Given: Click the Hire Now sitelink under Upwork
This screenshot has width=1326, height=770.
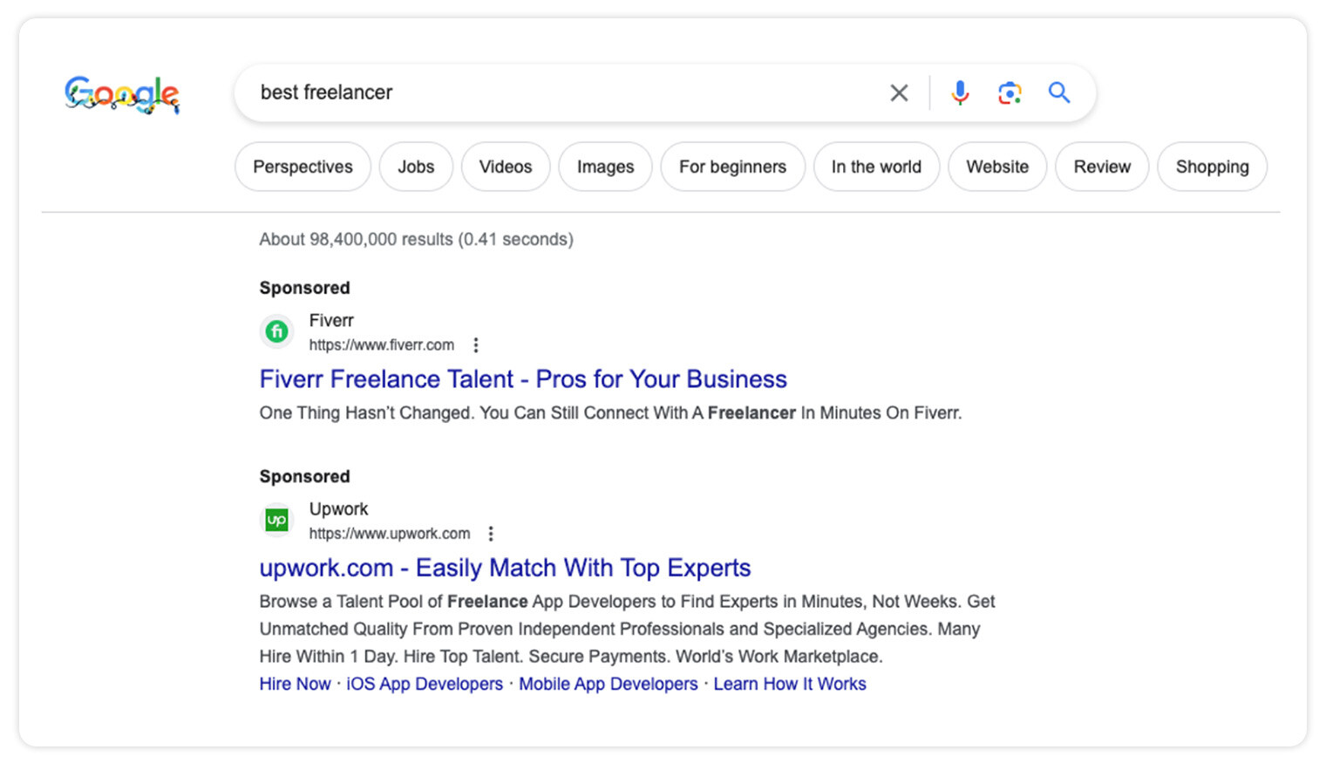Looking at the screenshot, I should coord(295,684).
